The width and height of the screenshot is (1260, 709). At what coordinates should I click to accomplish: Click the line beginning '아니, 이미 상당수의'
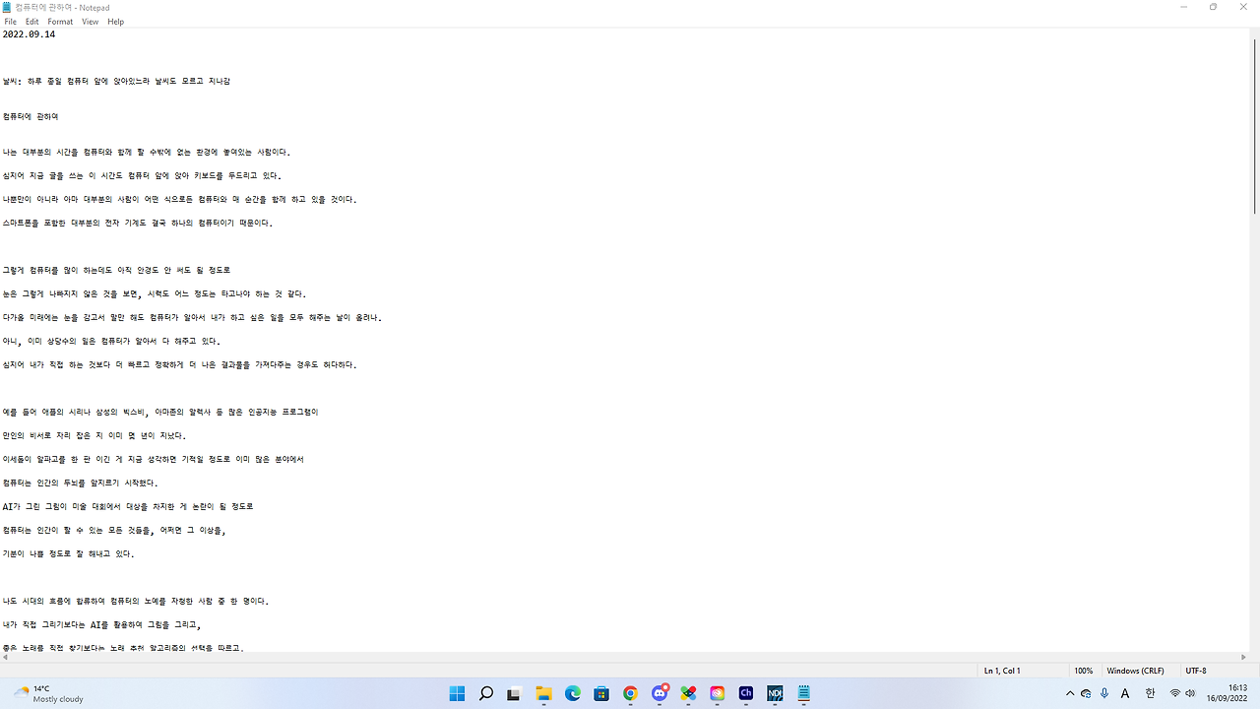pyautogui.click(x=111, y=342)
